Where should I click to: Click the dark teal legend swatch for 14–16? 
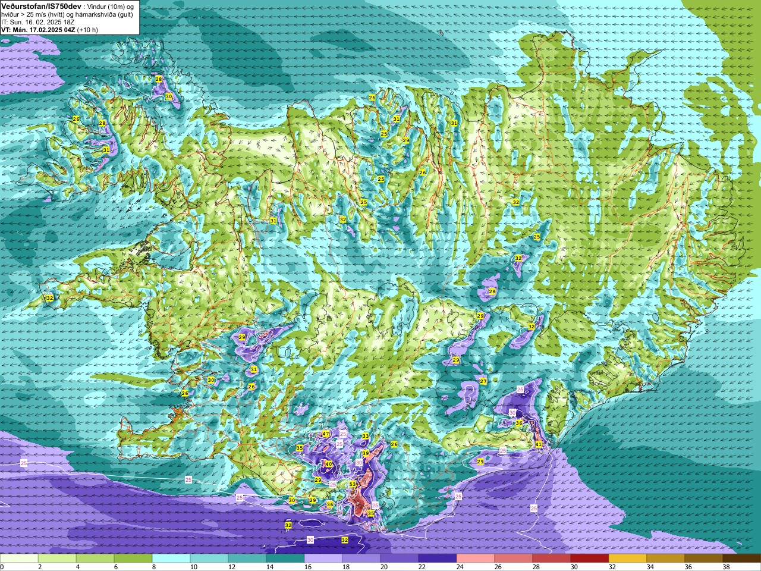click(x=285, y=559)
